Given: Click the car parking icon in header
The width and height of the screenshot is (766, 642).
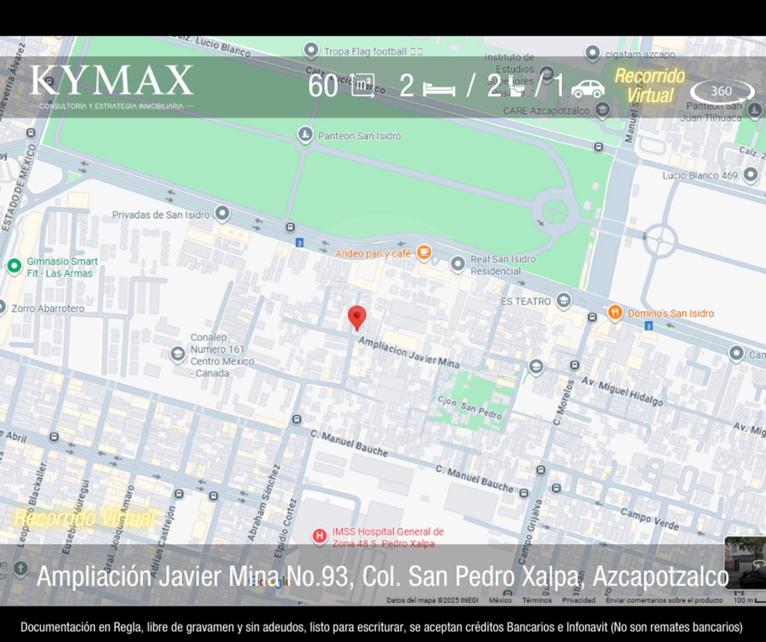Looking at the screenshot, I should (x=588, y=88).
